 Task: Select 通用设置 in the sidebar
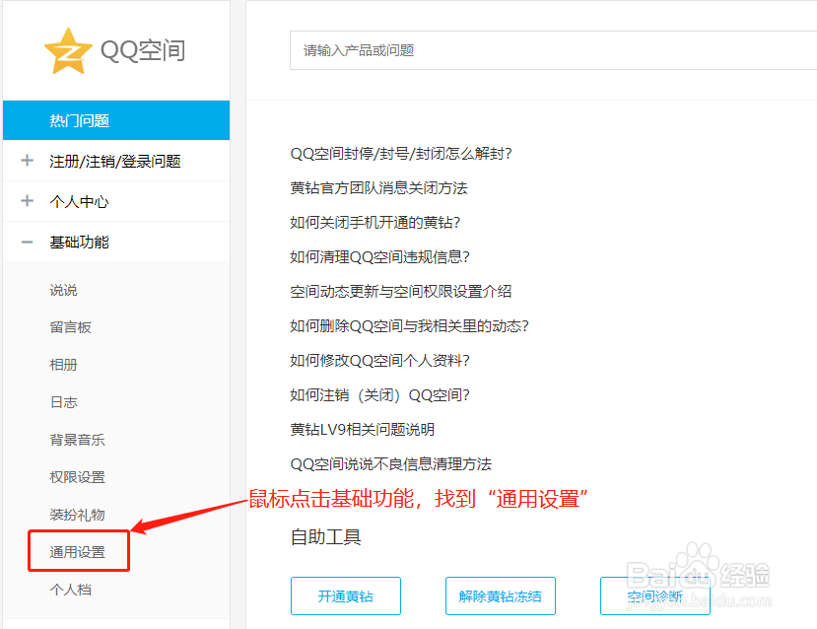[x=77, y=552]
